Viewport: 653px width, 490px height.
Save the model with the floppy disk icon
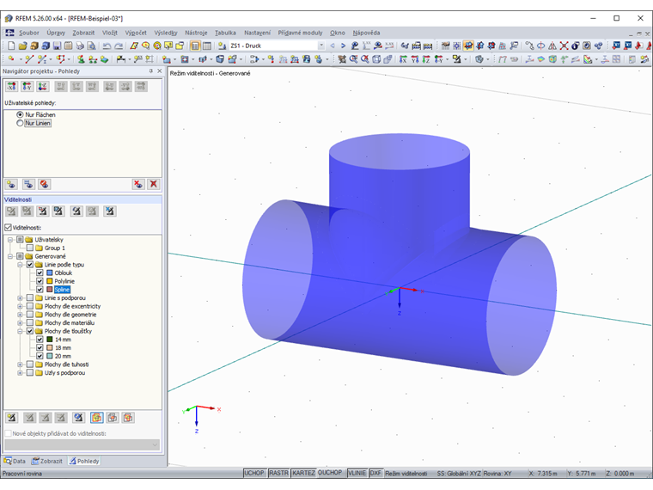[57, 46]
